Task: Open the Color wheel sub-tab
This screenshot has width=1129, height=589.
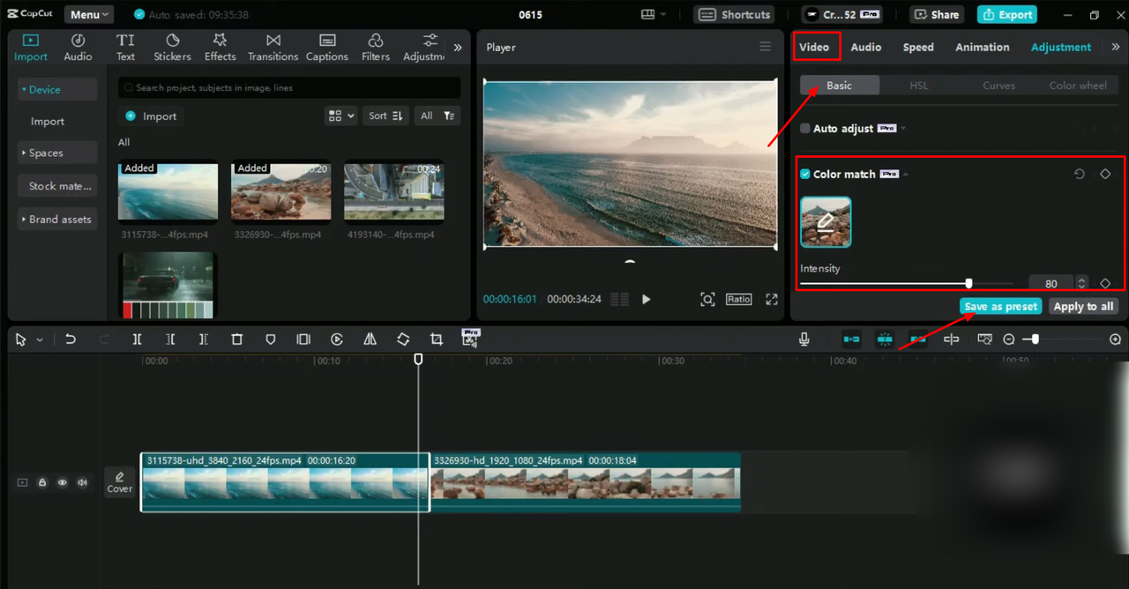Action: (1078, 86)
